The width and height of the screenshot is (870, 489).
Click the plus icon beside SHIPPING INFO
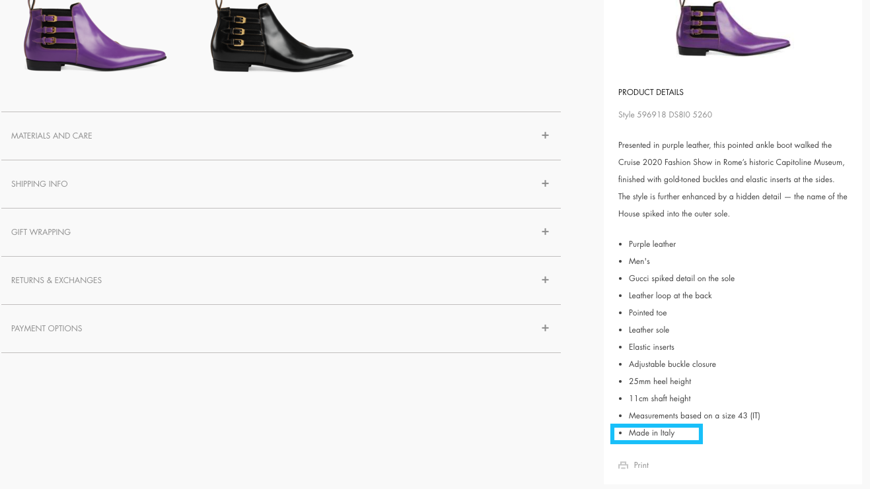click(x=545, y=183)
